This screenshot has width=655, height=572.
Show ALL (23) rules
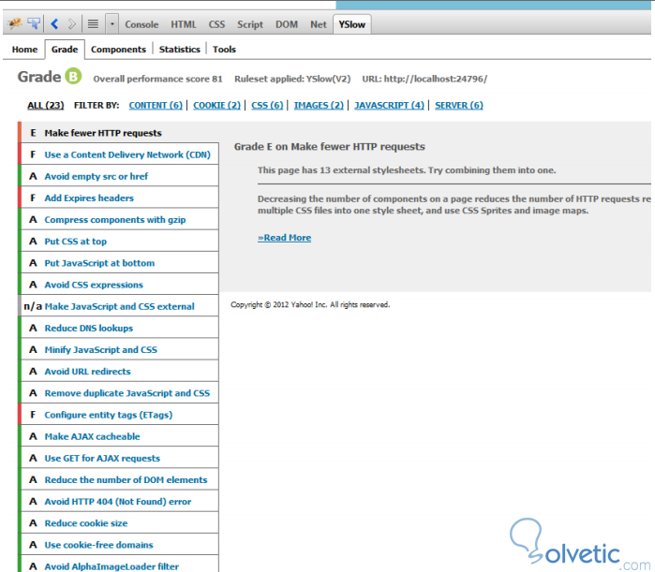pyautogui.click(x=46, y=105)
